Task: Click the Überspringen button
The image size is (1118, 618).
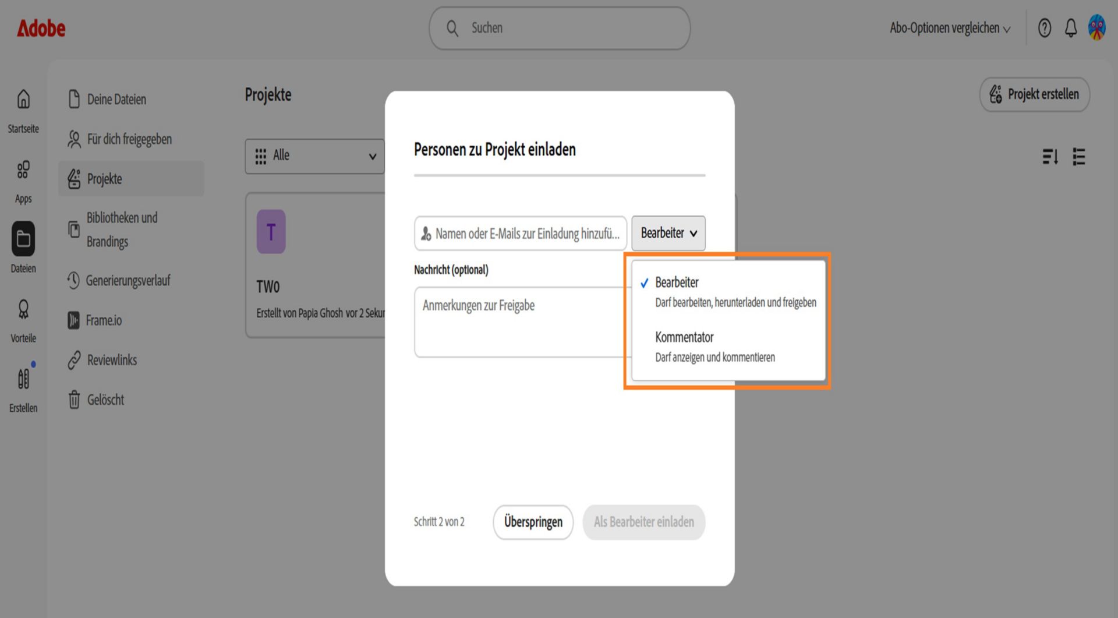Action: coord(533,522)
